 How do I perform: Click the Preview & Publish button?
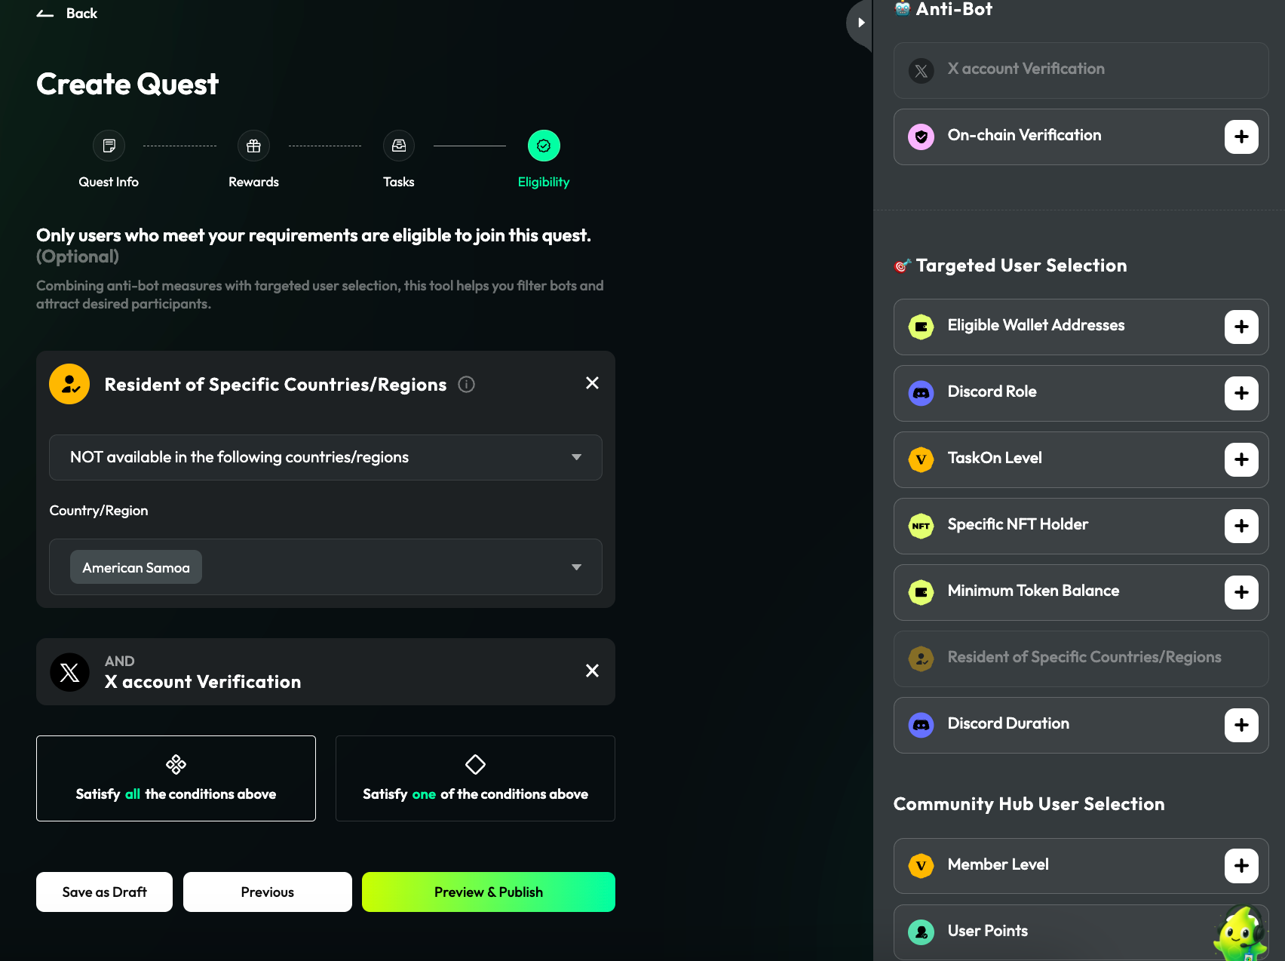(488, 892)
